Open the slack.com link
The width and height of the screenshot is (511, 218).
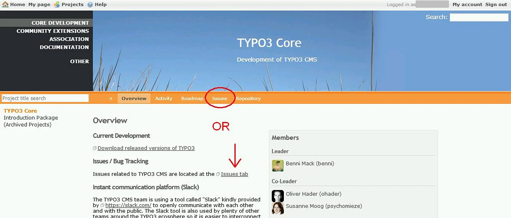pos(128,205)
